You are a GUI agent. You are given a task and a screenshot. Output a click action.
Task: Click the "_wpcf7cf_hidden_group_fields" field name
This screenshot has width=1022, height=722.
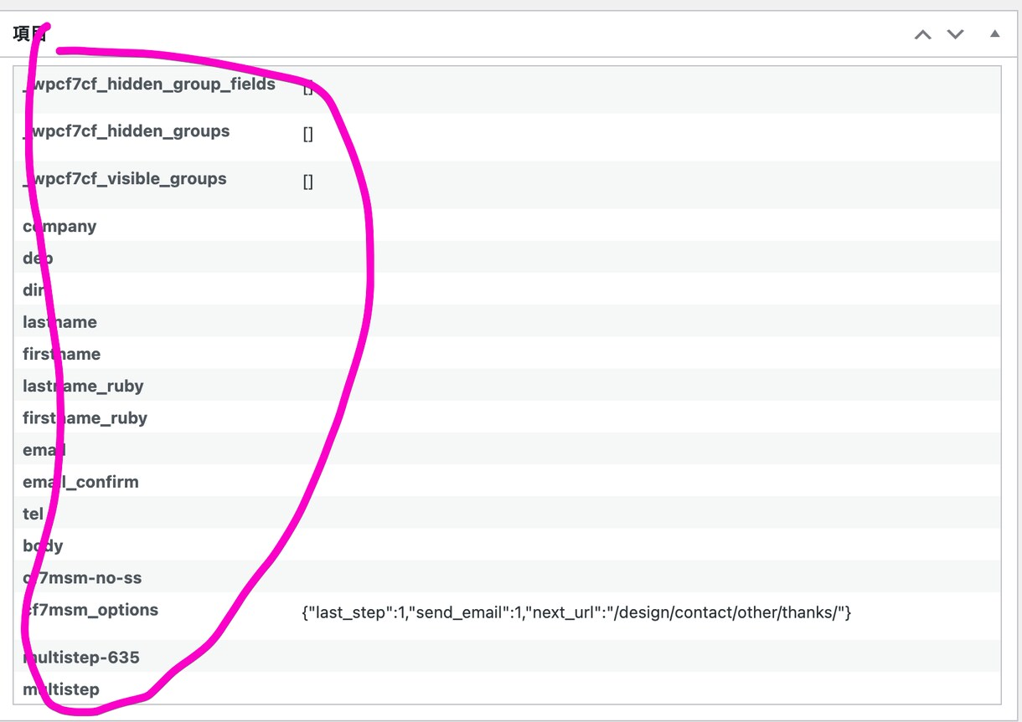coord(149,84)
